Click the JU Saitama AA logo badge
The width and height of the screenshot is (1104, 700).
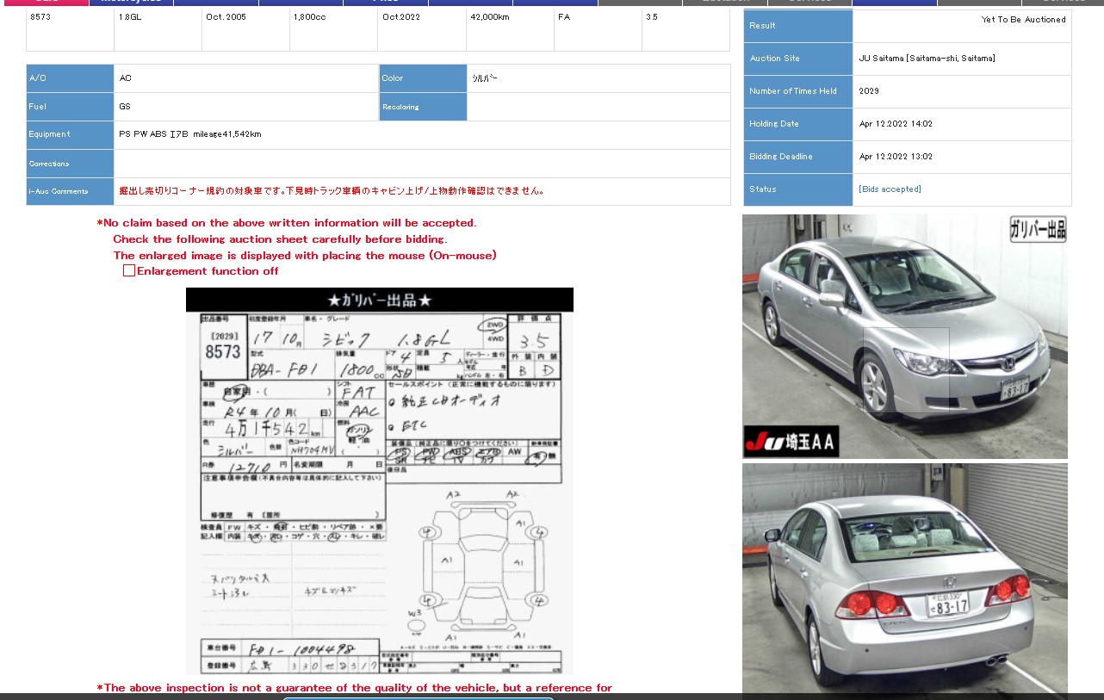(x=791, y=442)
